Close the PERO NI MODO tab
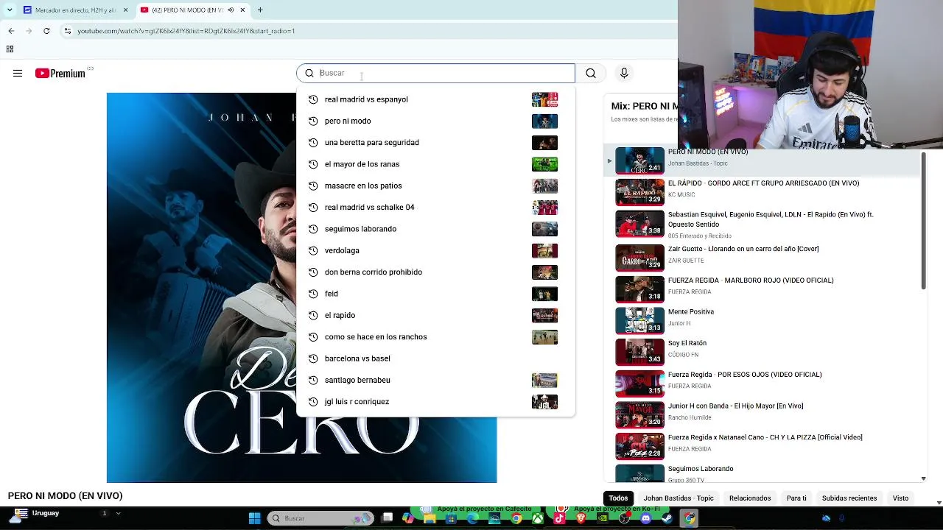Viewport: 943px width, 530px height. (242, 10)
